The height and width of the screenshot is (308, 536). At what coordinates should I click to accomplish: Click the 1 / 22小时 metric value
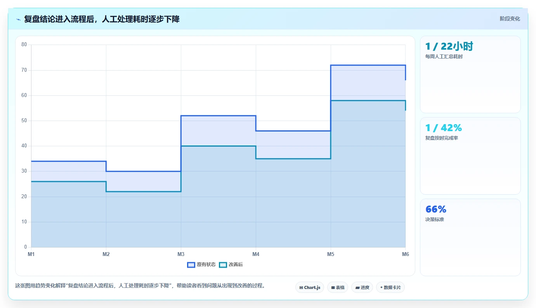tap(449, 47)
